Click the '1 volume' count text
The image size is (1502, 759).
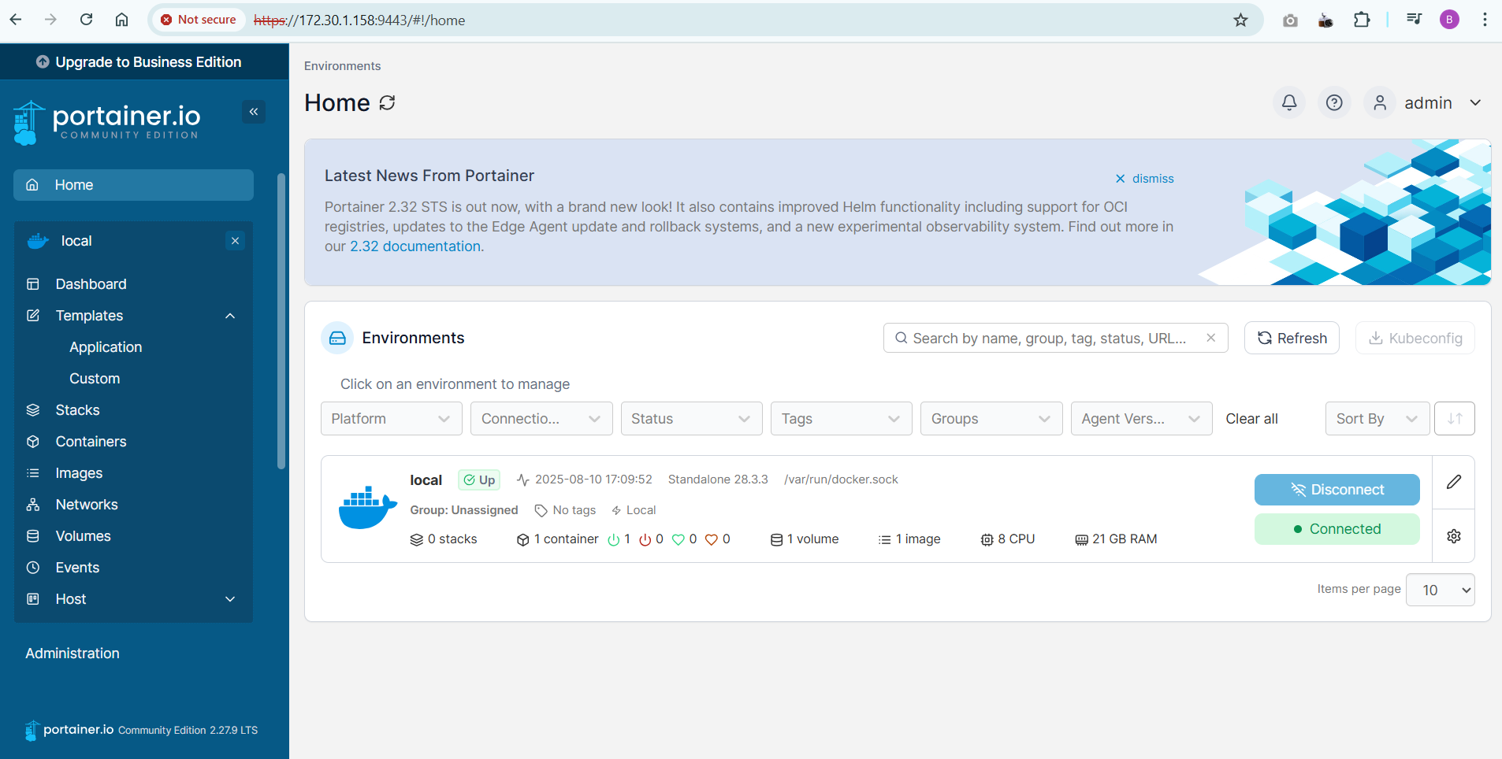[812, 539]
